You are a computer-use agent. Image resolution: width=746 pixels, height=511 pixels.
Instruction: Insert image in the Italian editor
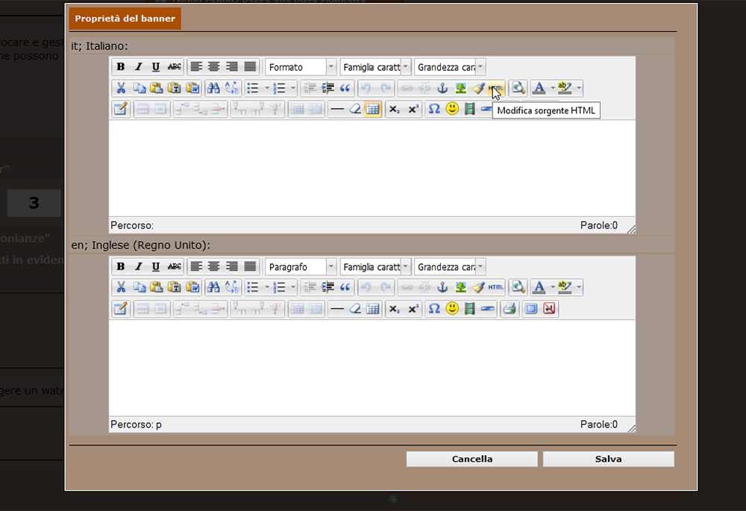(x=460, y=88)
